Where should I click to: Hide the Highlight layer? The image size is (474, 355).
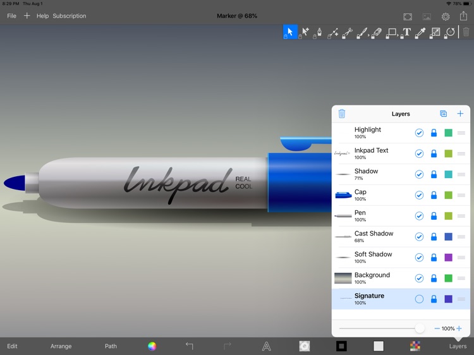[x=419, y=133]
